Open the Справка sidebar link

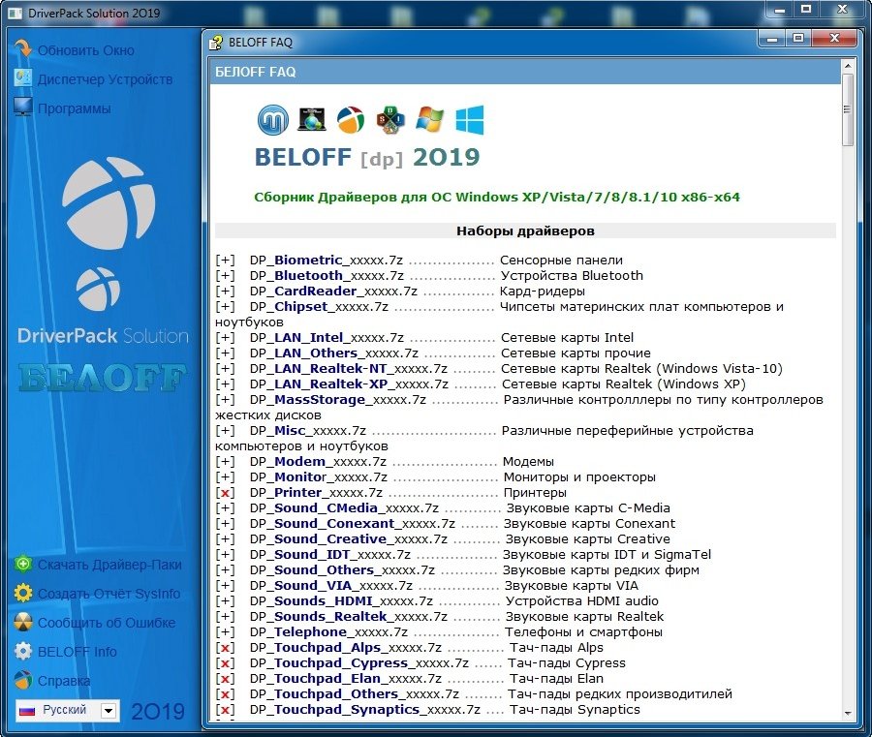coord(64,680)
